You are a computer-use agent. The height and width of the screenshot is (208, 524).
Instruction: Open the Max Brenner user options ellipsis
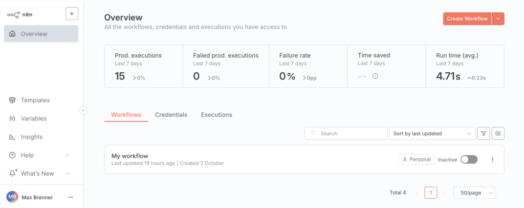tap(71, 197)
